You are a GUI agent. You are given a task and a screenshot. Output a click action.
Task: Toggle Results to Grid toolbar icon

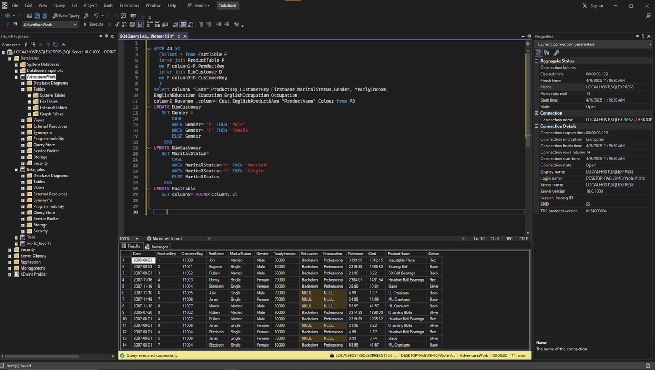point(183,25)
